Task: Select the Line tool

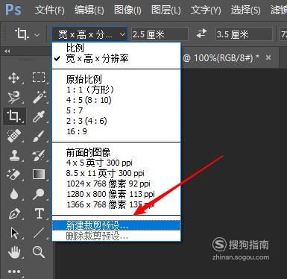Action: [x=39, y=233]
